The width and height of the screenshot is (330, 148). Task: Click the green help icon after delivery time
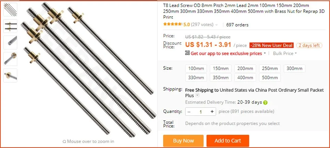pos(265,103)
